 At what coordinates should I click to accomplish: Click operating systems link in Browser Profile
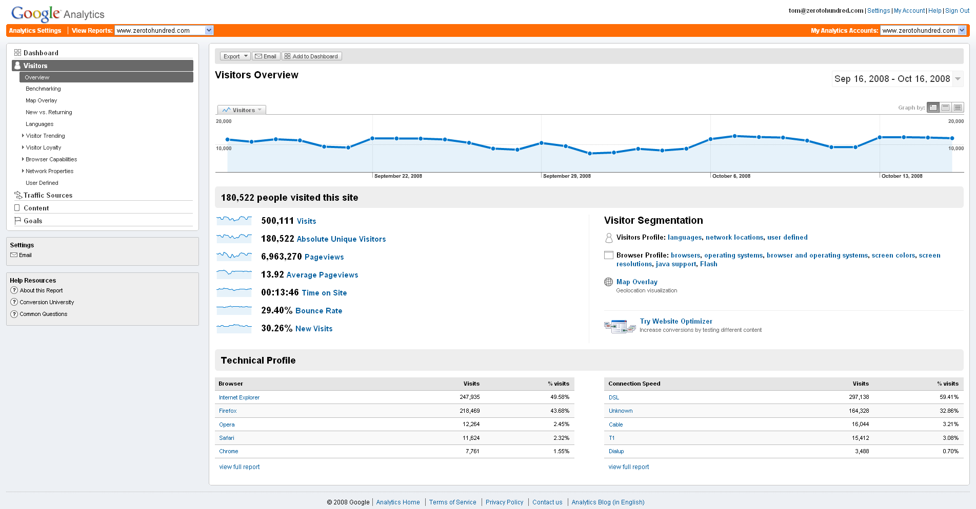(733, 256)
